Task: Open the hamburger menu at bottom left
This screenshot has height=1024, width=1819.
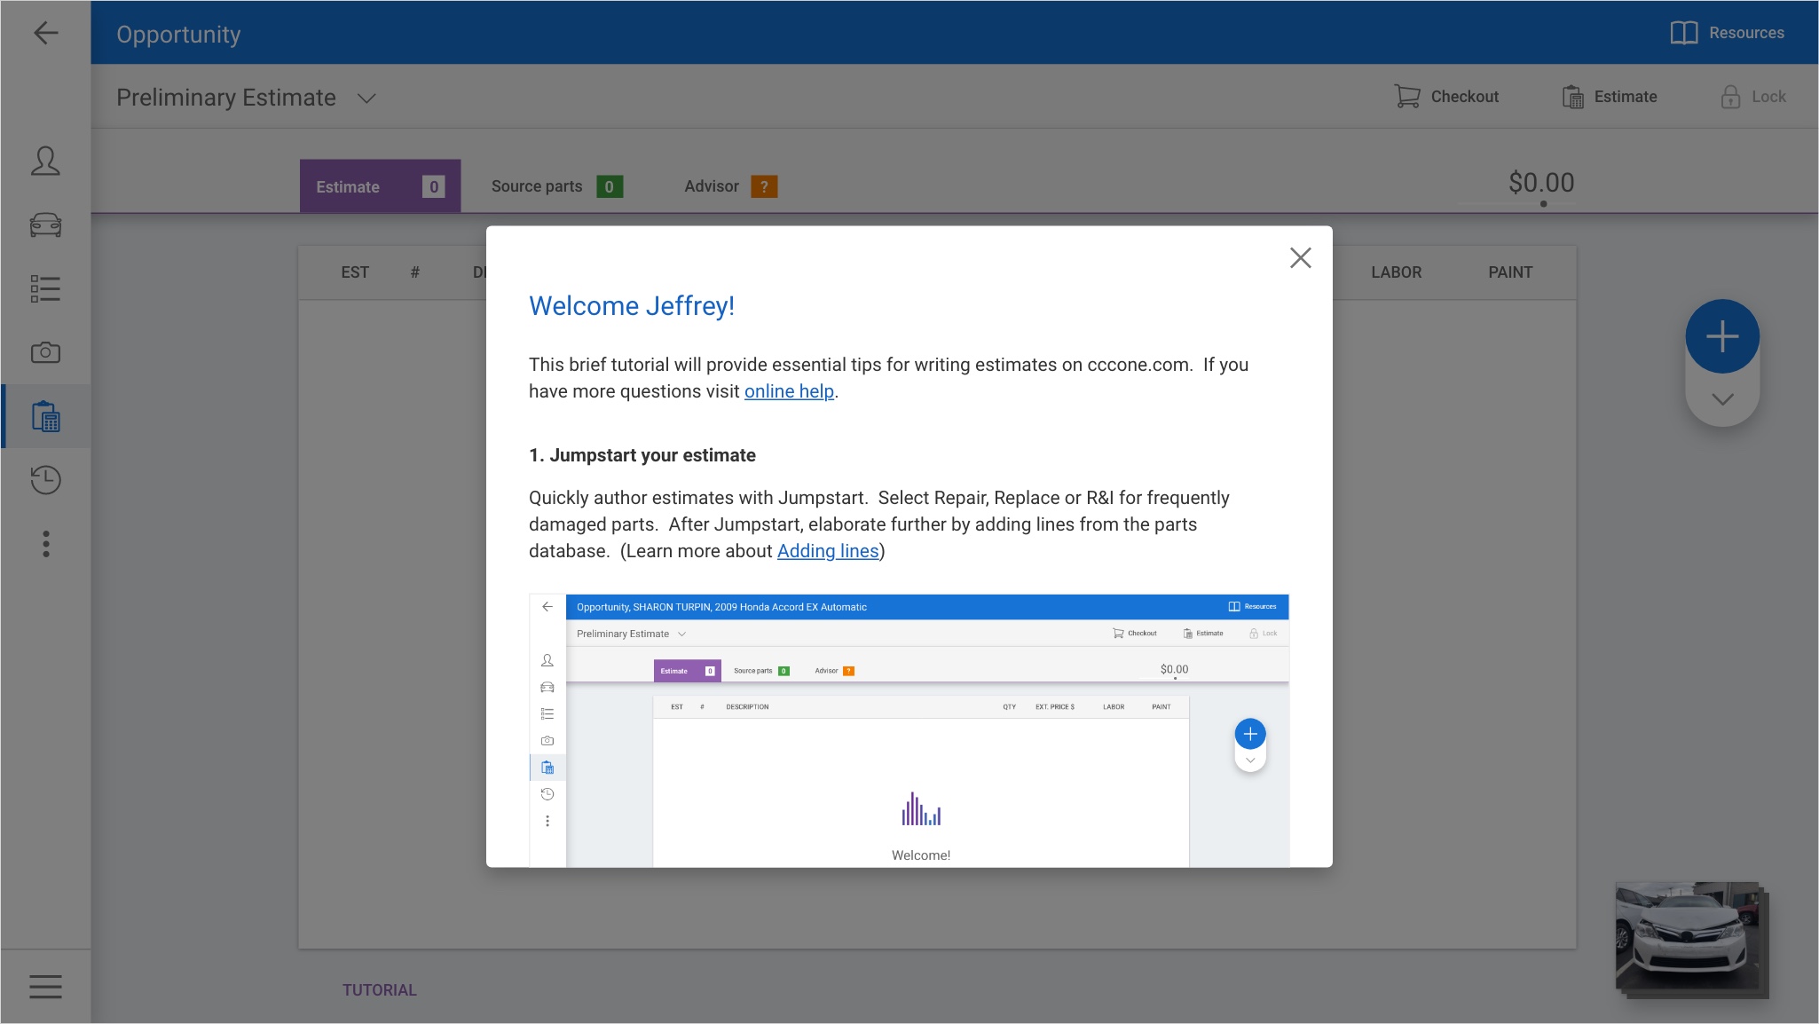Action: 45,987
